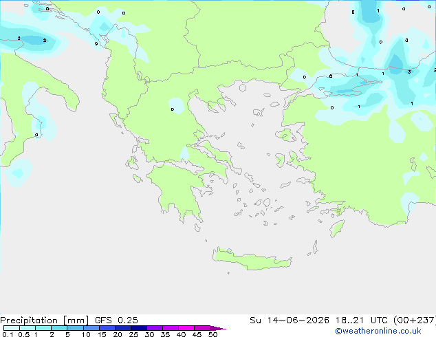Click the '(00+237)' forecast offset text
The height and width of the screenshot is (337, 436).
coord(415,320)
